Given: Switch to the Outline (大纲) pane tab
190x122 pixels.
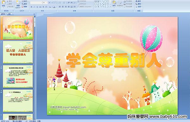Looking at the screenshot, I should pyautogui.click(x=9, y=14).
